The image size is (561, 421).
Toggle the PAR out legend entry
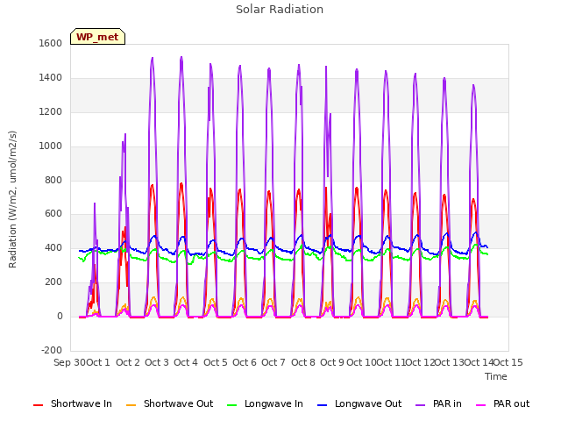502,403
